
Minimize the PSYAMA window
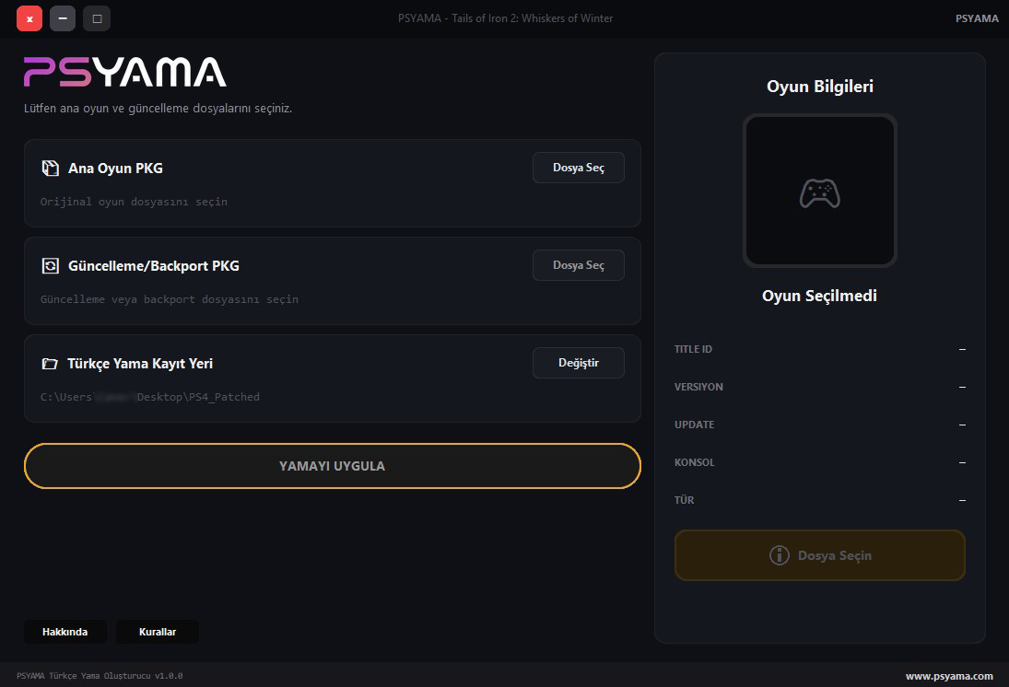pyautogui.click(x=63, y=18)
